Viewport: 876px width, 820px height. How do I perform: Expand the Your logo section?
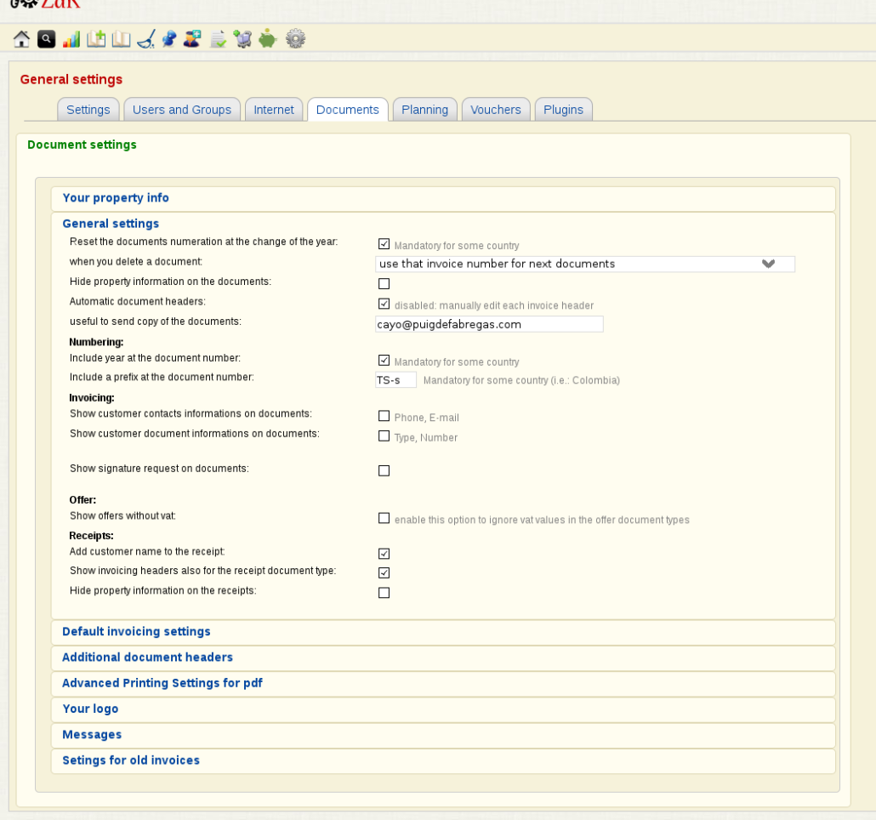tap(90, 709)
